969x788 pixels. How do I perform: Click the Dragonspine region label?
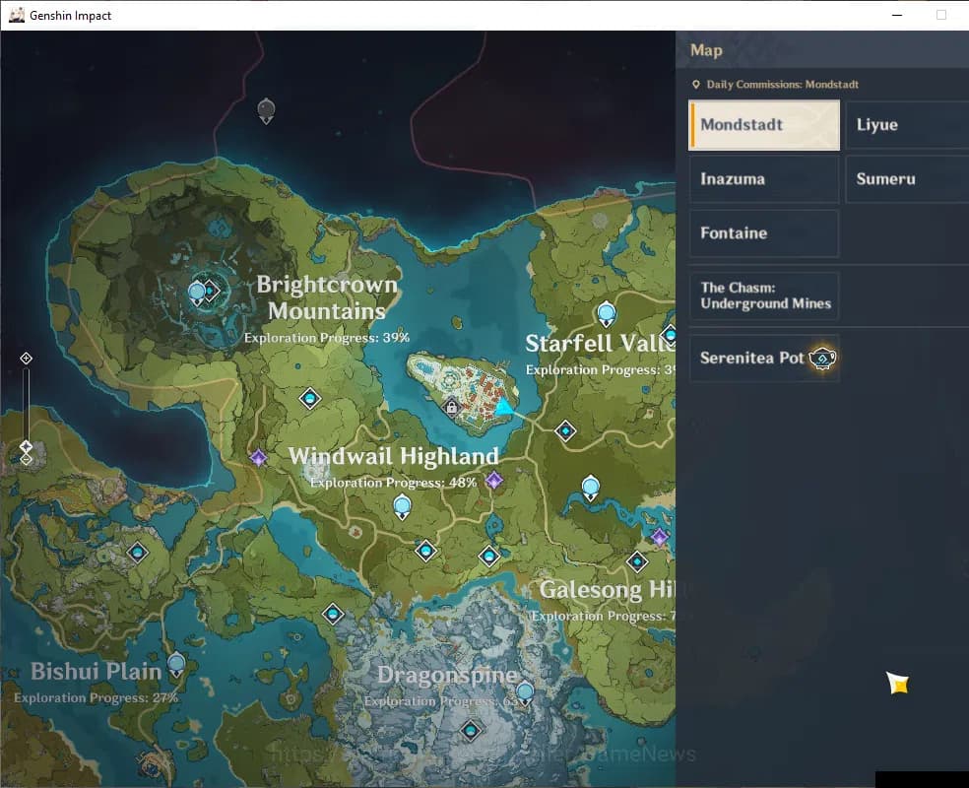(x=447, y=675)
